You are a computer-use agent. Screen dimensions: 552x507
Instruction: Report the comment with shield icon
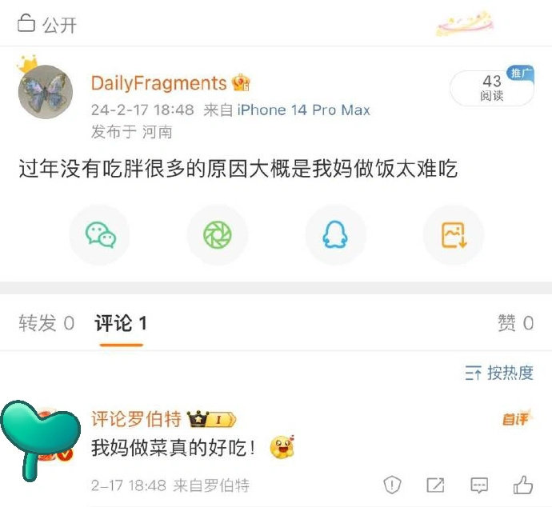pyautogui.click(x=392, y=485)
